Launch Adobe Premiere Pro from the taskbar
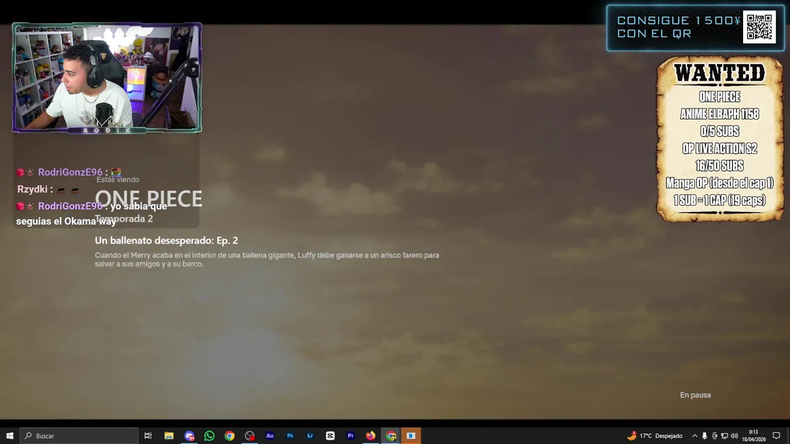This screenshot has height=444, width=790. (351, 436)
